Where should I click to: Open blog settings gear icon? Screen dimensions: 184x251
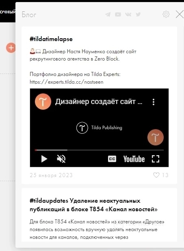166,14
